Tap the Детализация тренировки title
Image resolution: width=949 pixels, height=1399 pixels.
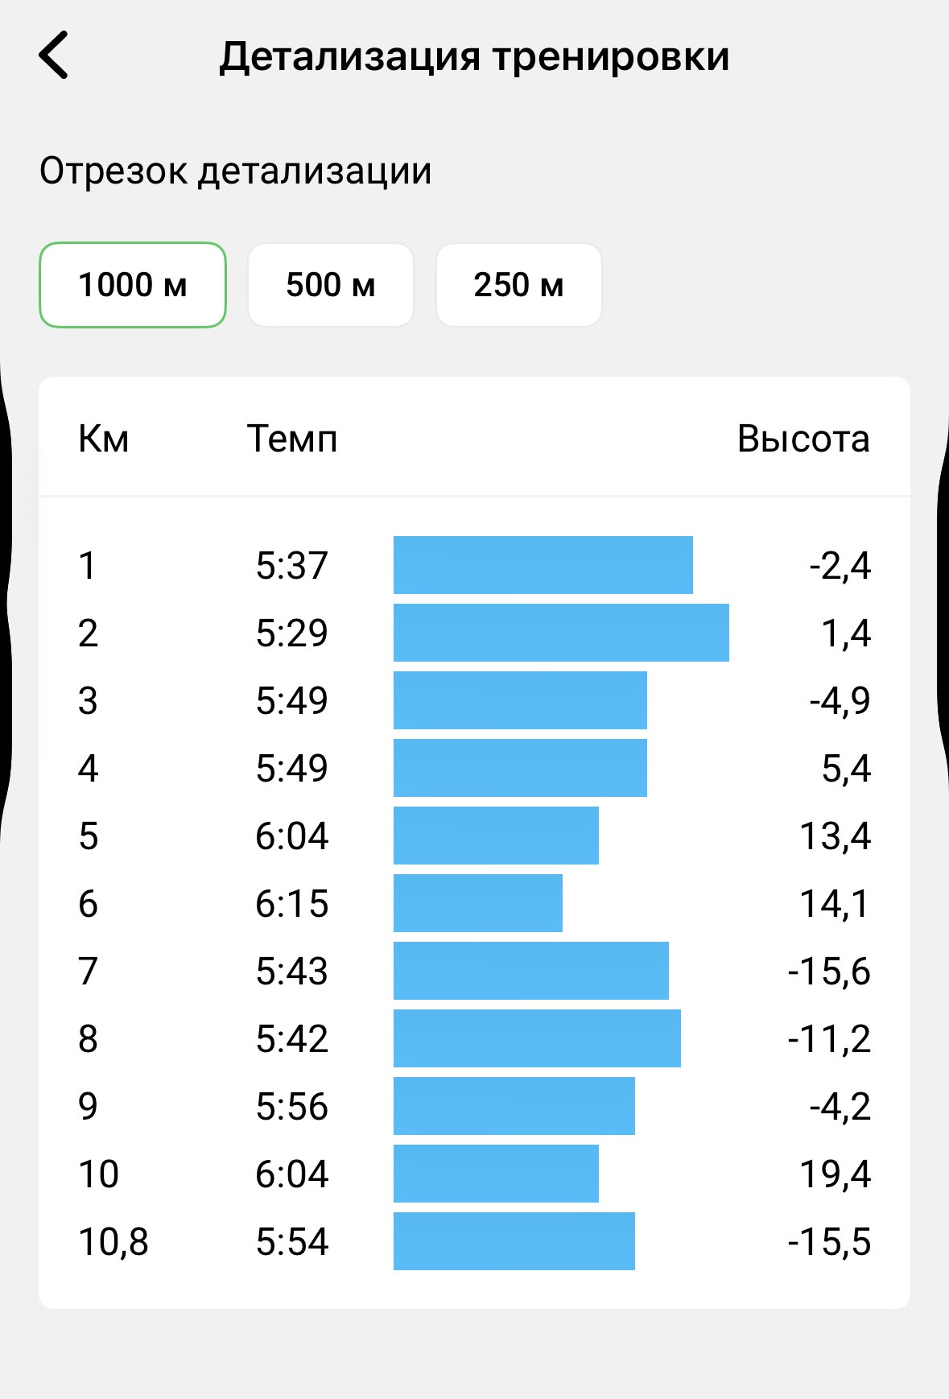coord(475,56)
